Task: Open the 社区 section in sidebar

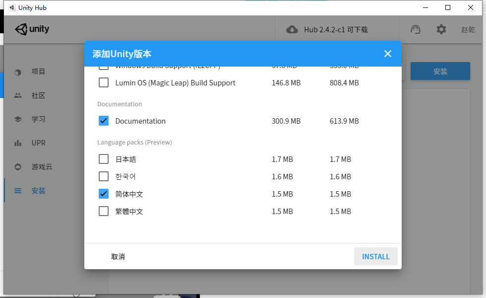Action: (39, 95)
